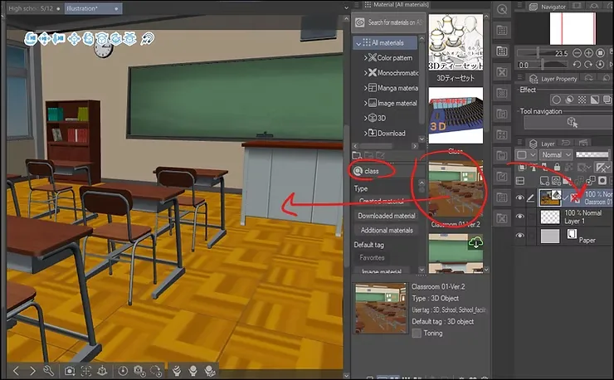Open object details with the wrench icon

coord(49,371)
